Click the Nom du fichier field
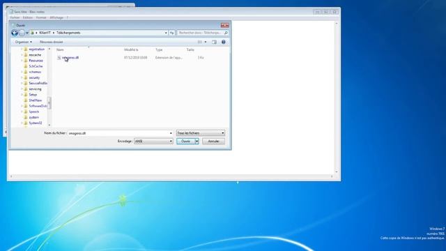The height and width of the screenshot is (251, 446). tap(118, 133)
